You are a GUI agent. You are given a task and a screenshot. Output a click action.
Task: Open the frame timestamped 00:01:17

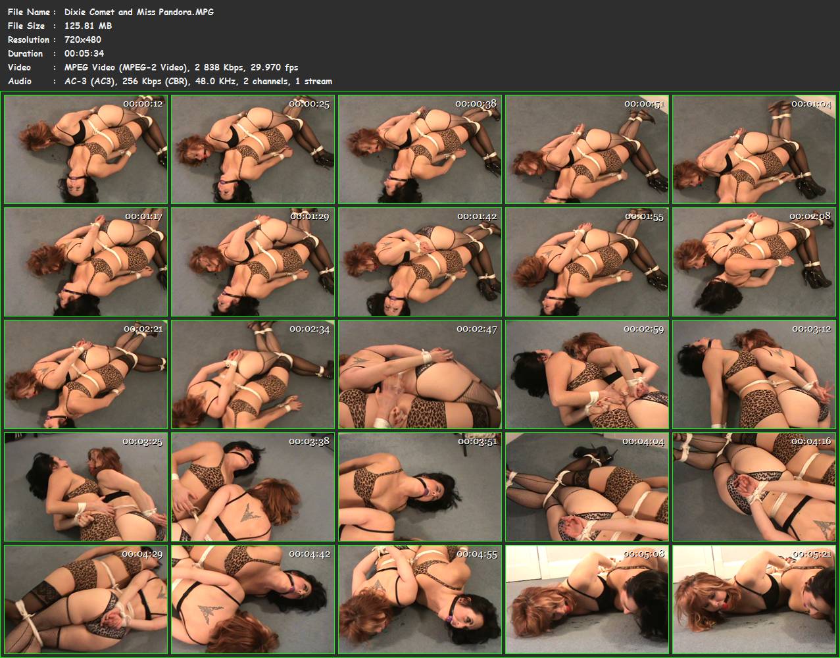[86, 262]
